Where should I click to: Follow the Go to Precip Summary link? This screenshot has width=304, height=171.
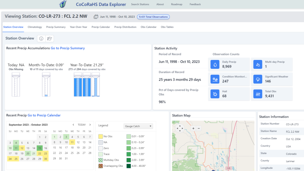pos(68,48)
